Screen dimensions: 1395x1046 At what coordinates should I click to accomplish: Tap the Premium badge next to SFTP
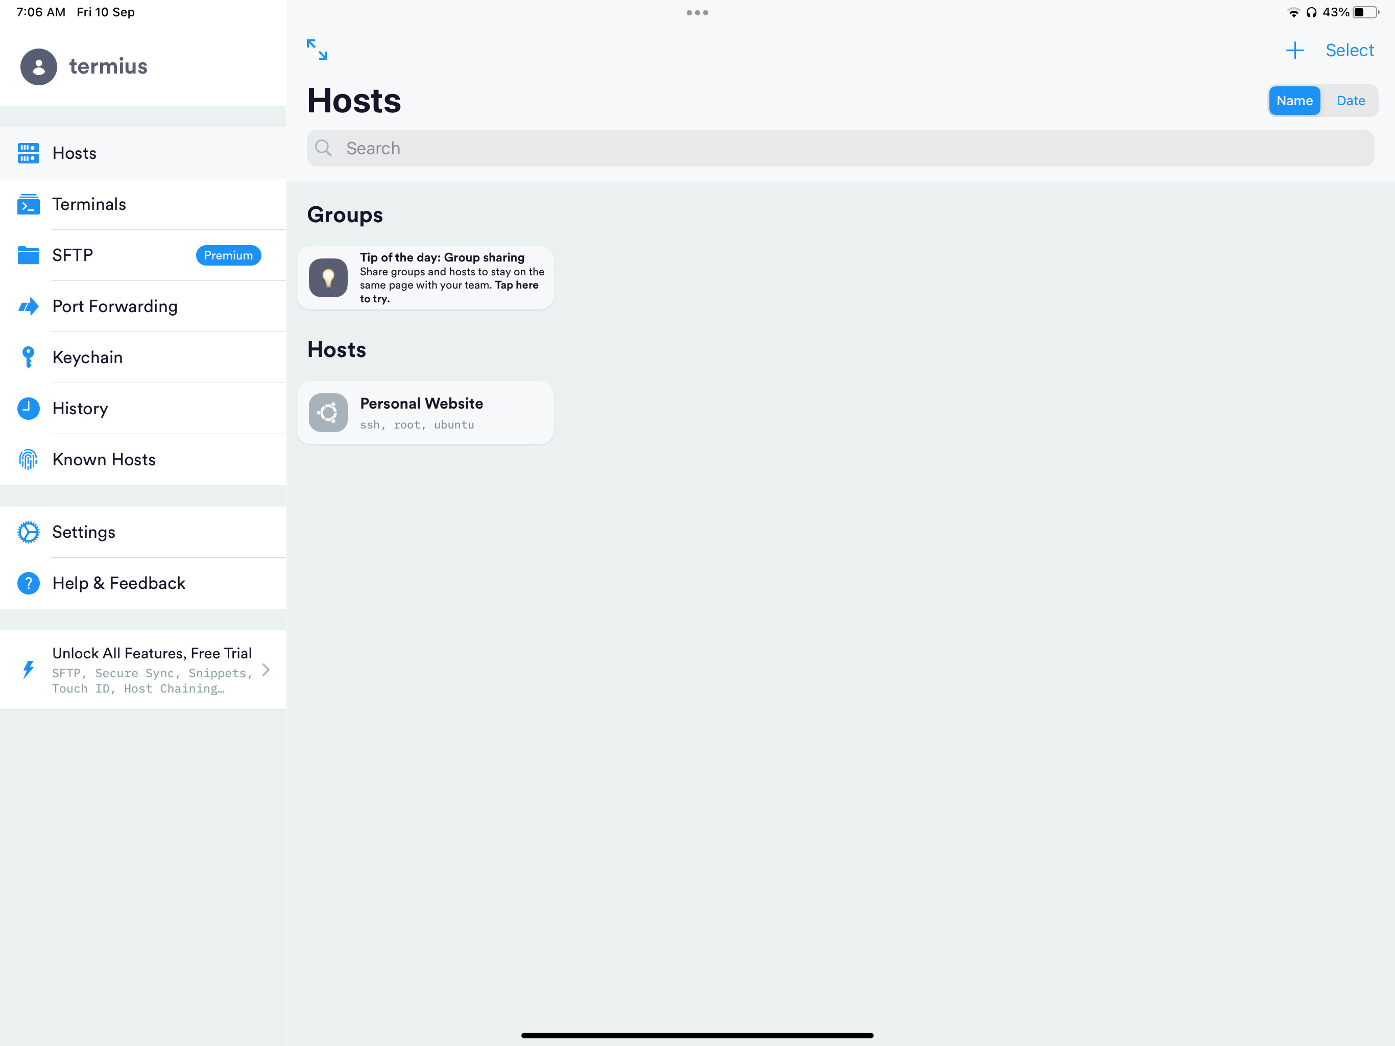click(x=228, y=255)
